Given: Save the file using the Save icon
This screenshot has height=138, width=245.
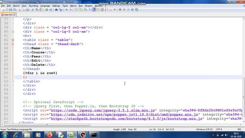Looking at the screenshot, I should tap(10, 10).
